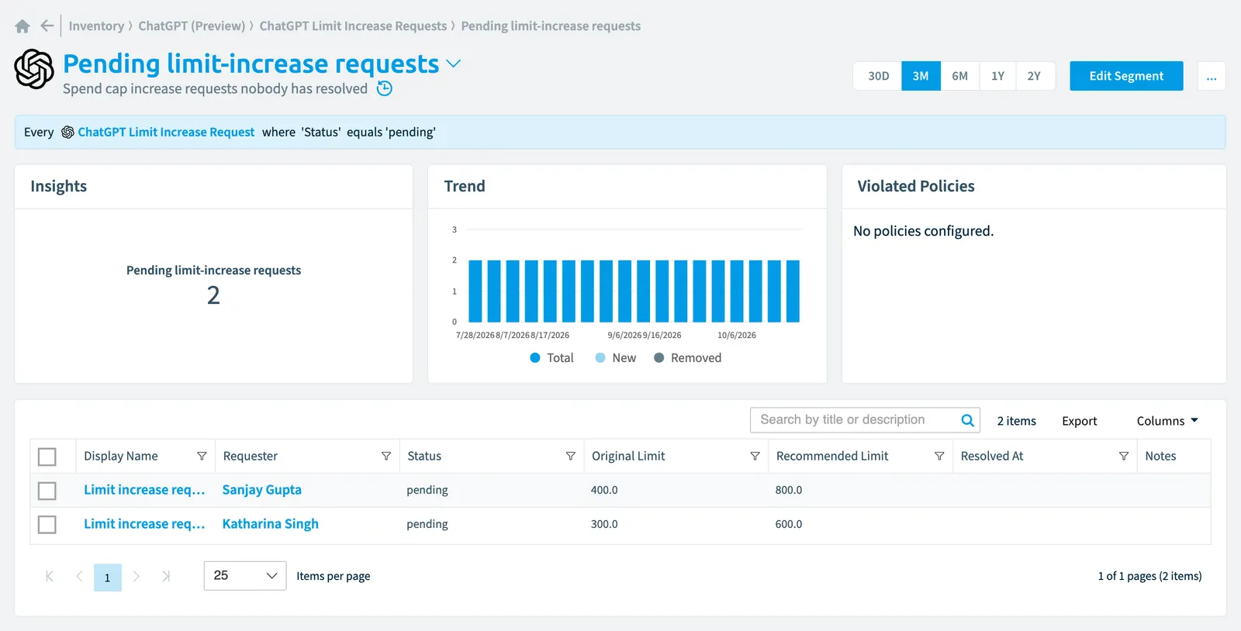
Task: Filter the Requester column
Action: click(x=386, y=456)
